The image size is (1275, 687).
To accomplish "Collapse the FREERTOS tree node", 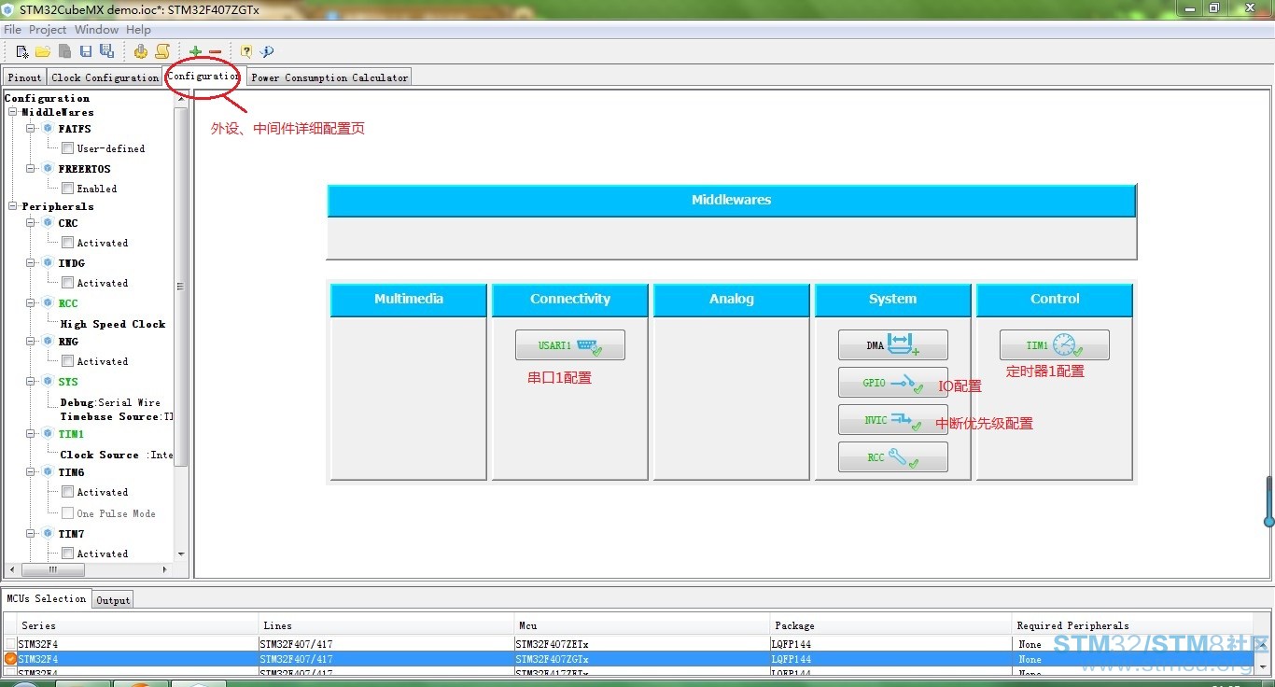I will pyautogui.click(x=31, y=168).
